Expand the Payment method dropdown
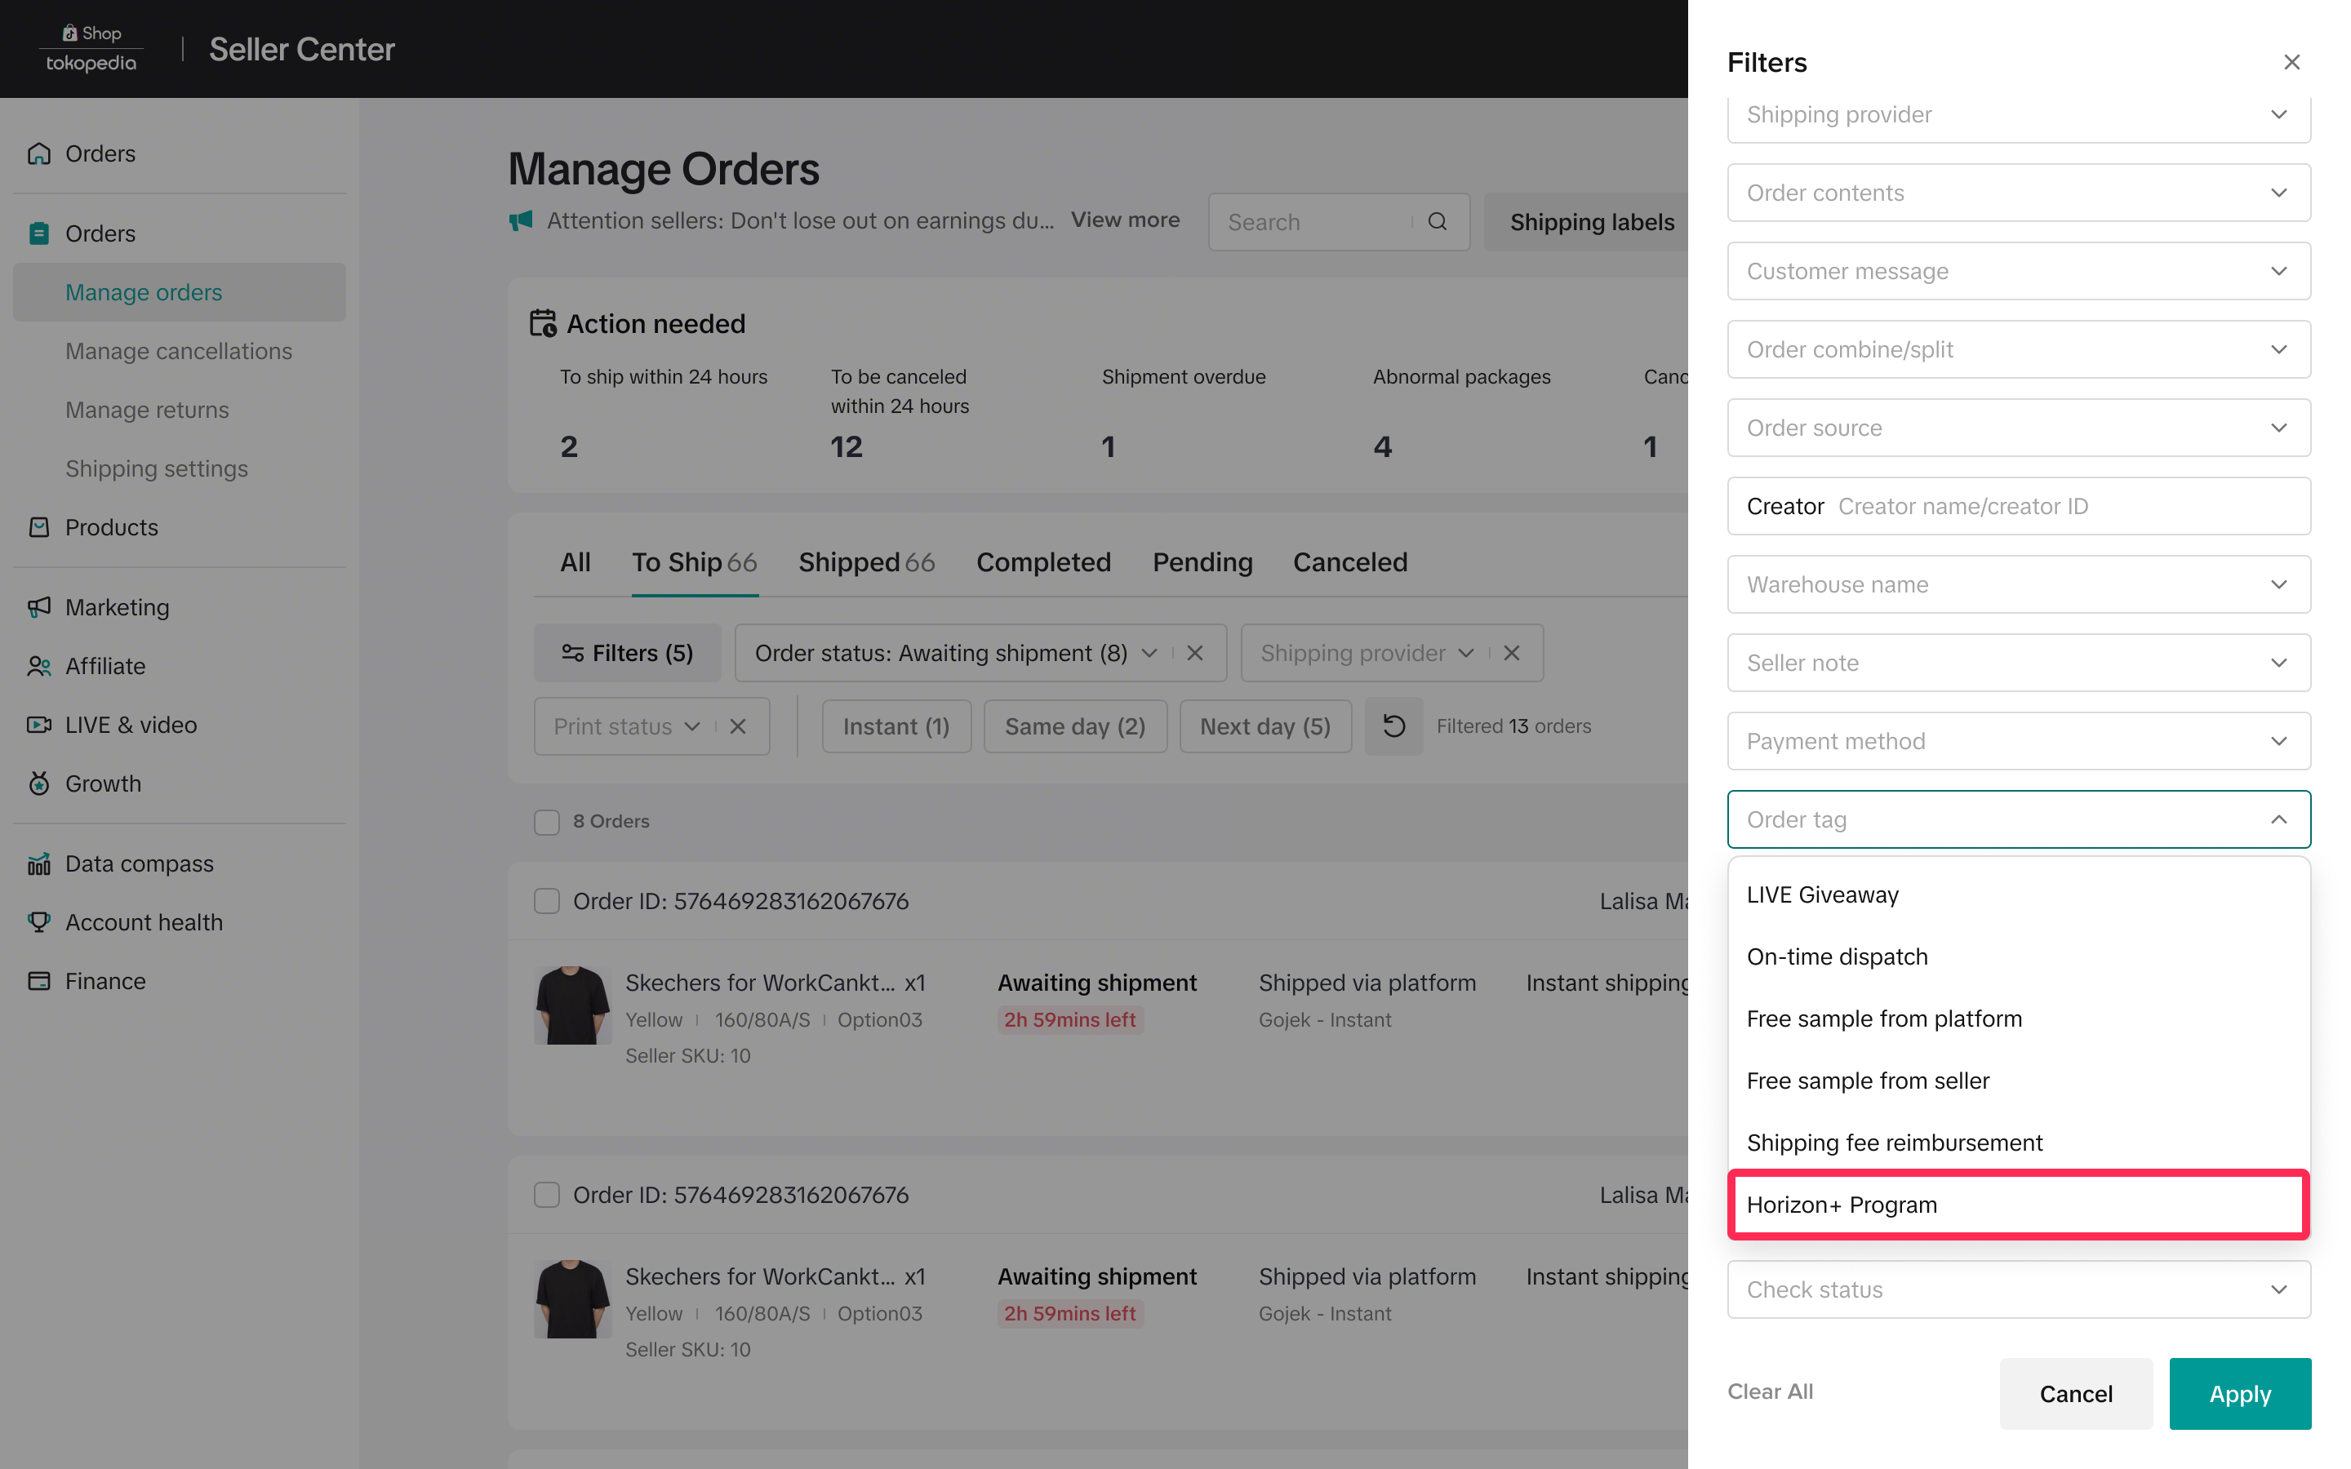 (2018, 741)
